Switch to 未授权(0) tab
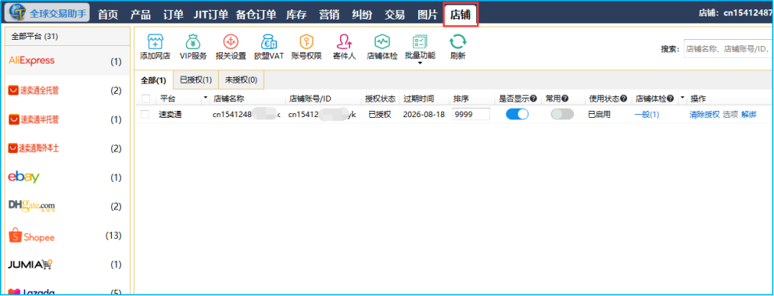 click(241, 80)
